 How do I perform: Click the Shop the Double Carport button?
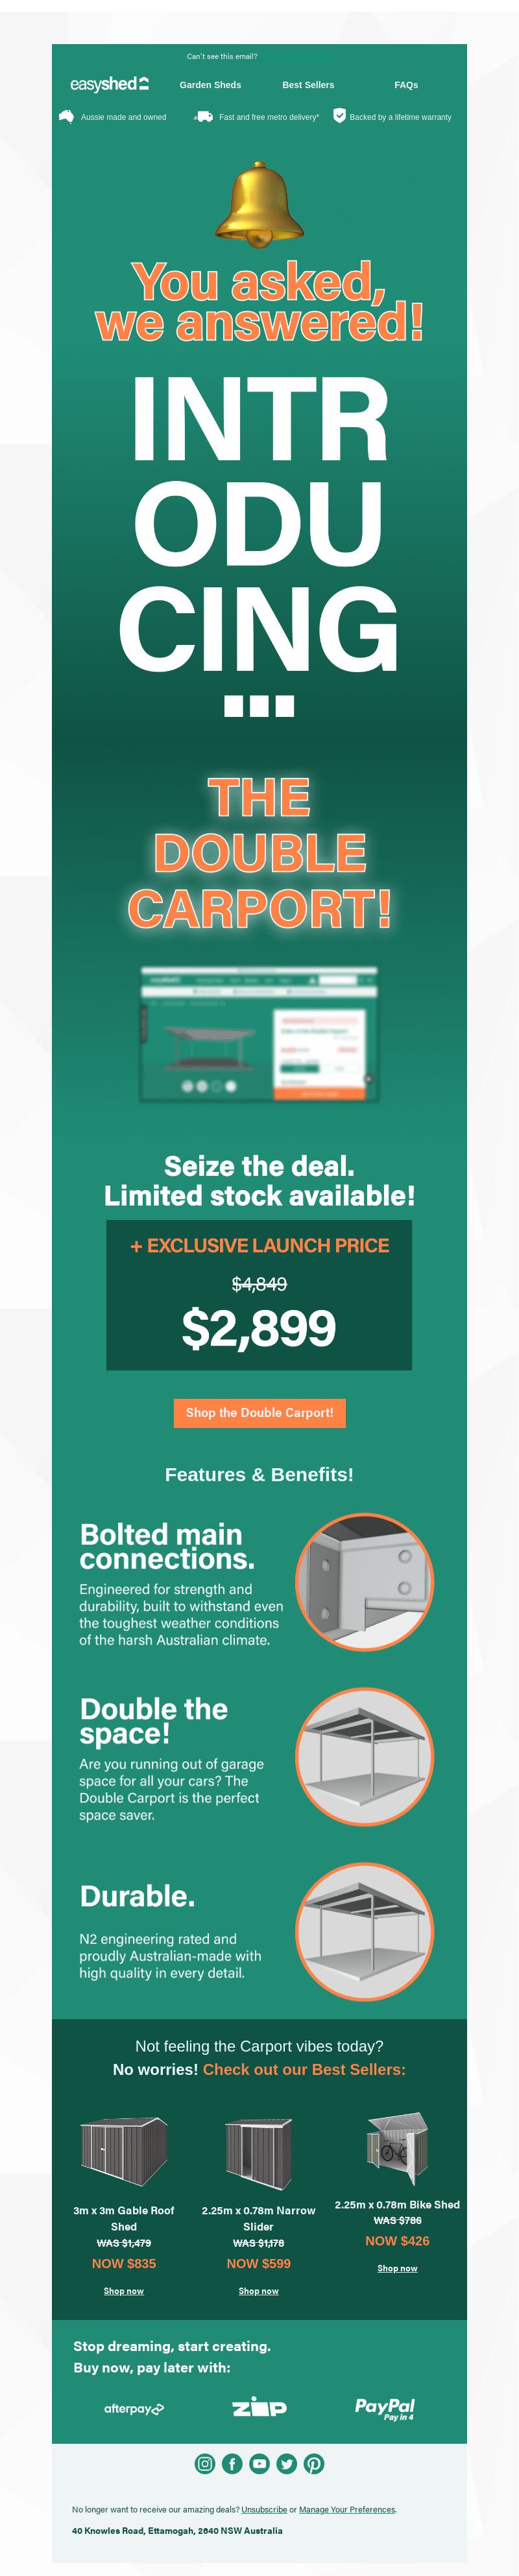[259, 1412]
